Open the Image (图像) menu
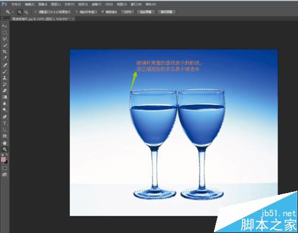 pyautogui.click(x=43, y=4)
